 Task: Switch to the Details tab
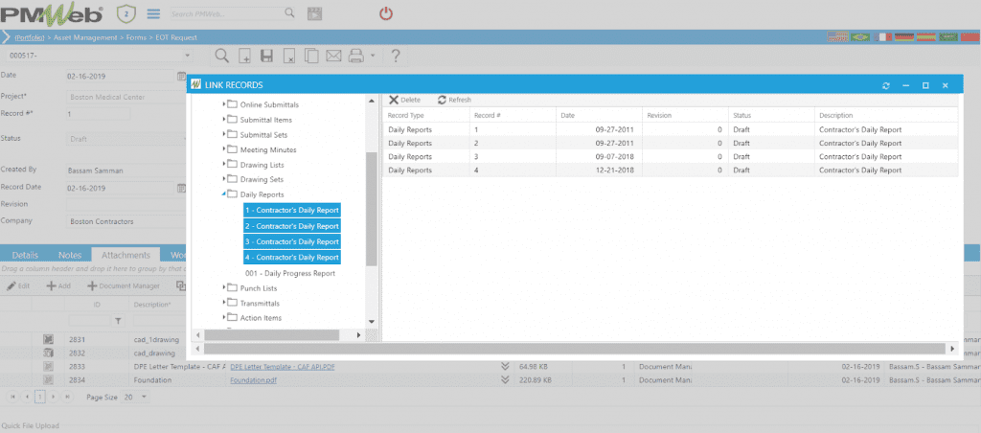(25, 256)
